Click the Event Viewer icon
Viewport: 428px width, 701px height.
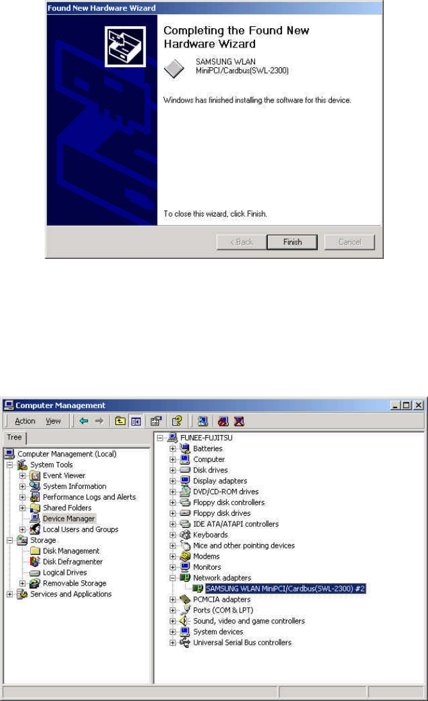click(35, 475)
